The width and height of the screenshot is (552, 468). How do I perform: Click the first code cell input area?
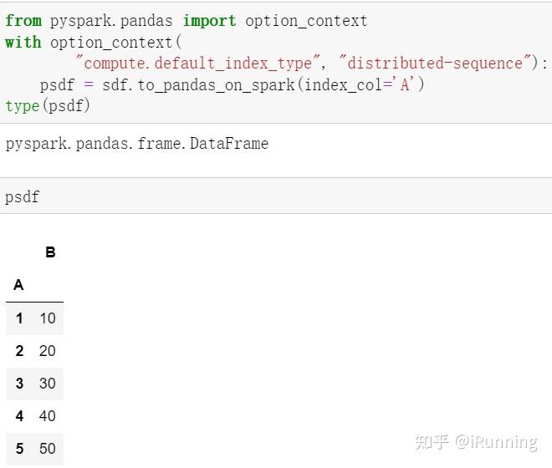click(276, 63)
